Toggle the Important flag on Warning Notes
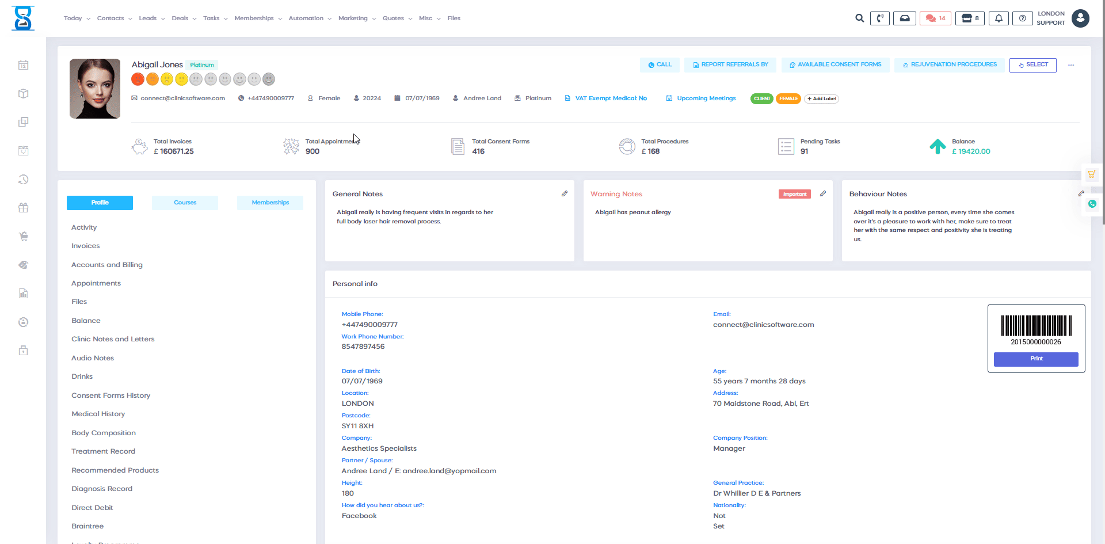This screenshot has width=1105, height=544. (x=794, y=194)
